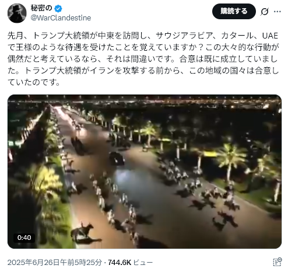Click the 744.6K ビュー view count
Viewport: 288px width, 272px height.
click(x=131, y=262)
